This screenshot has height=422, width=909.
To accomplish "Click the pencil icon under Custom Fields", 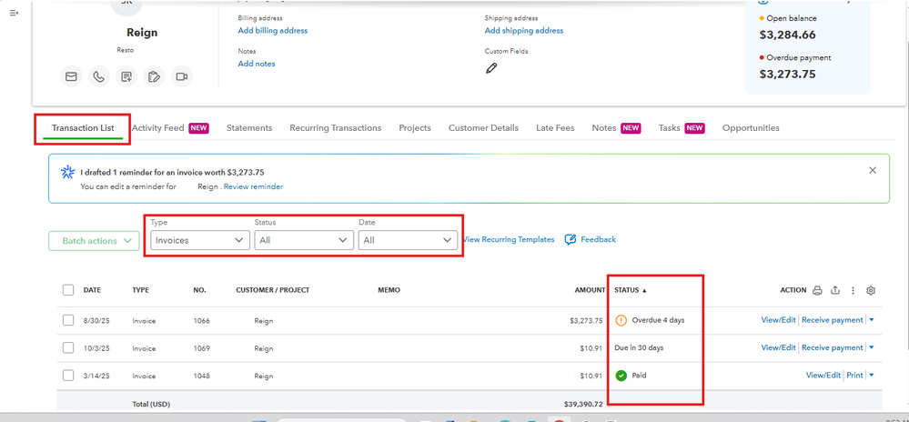I will pyautogui.click(x=491, y=67).
